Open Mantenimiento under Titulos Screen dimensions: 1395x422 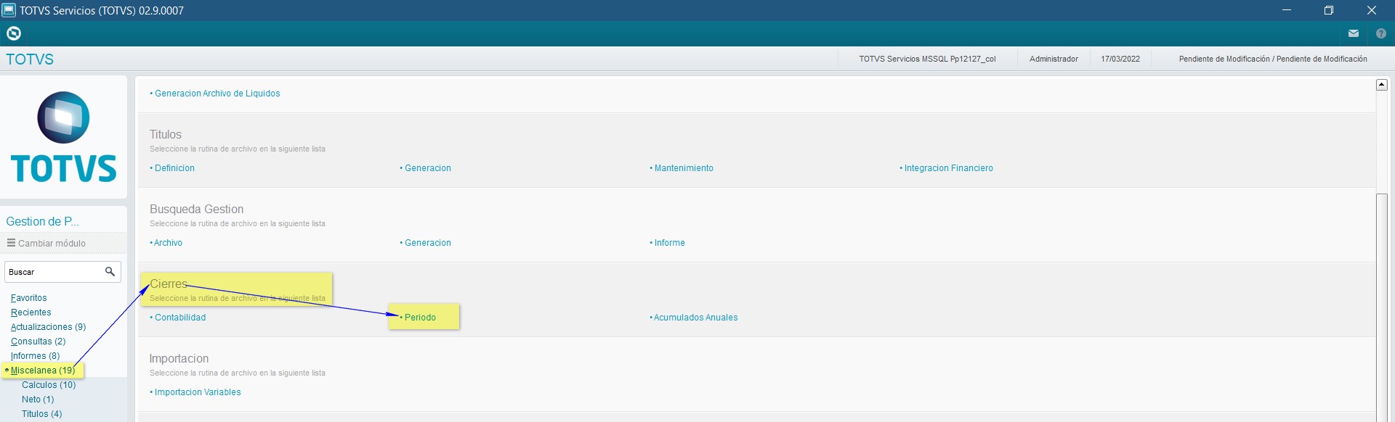point(683,168)
